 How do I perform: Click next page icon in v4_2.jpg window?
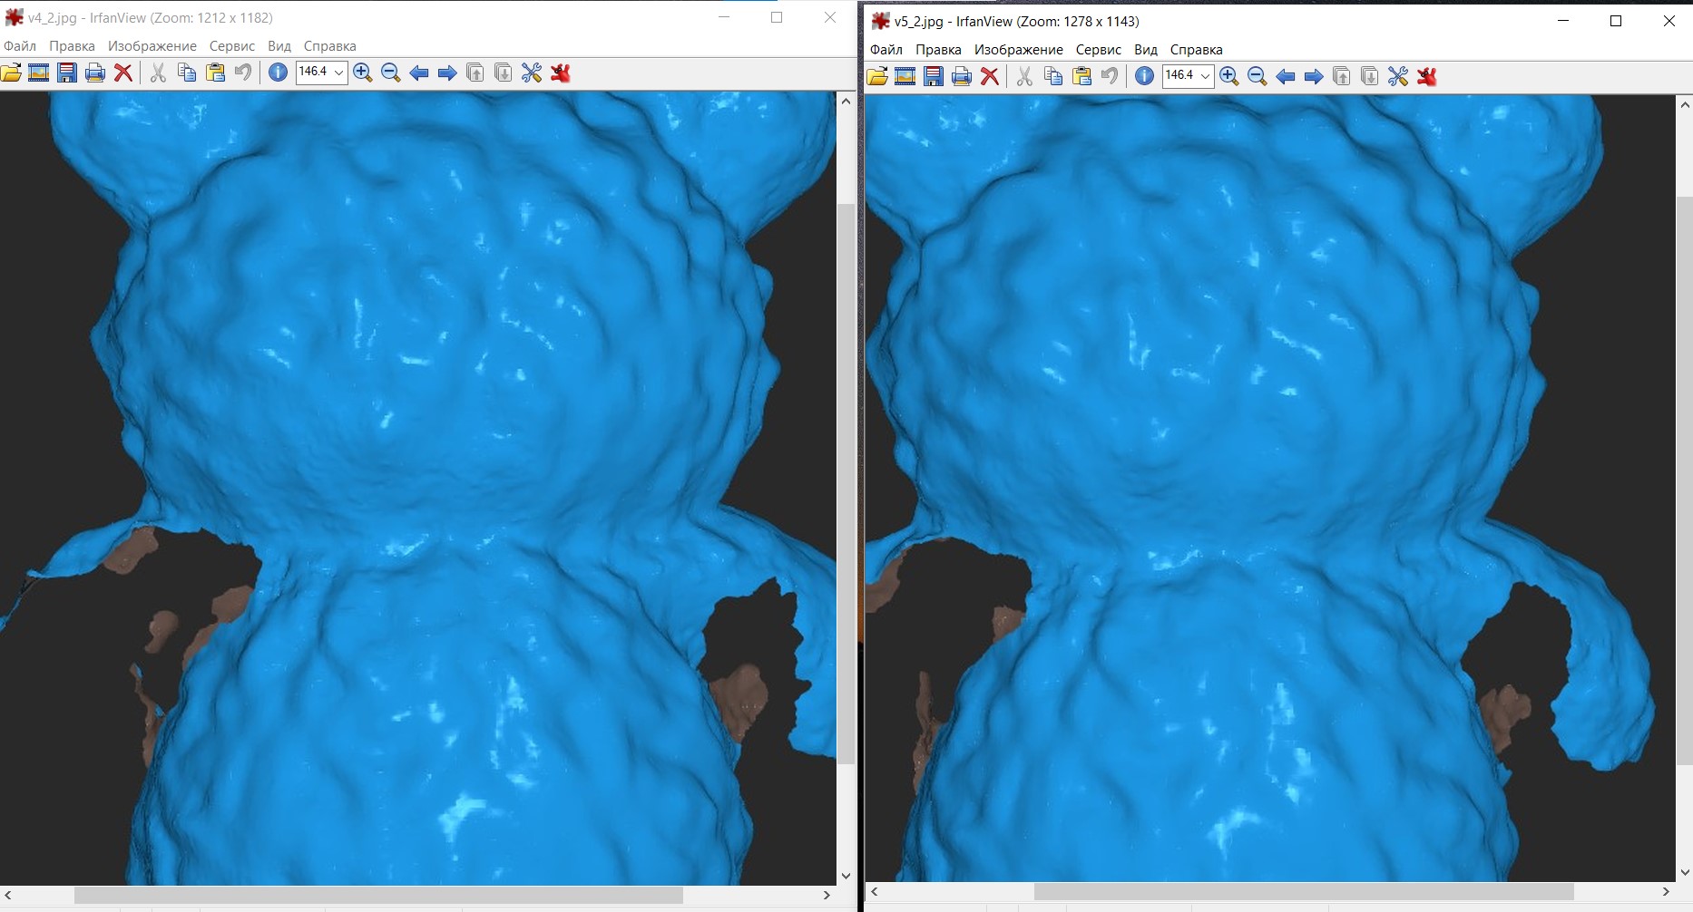pyautogui.click(x=504, y=73)
